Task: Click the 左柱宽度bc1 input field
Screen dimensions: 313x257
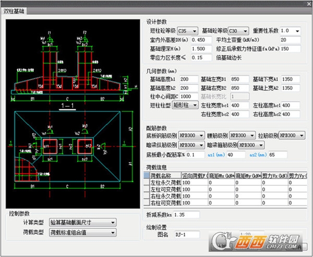Action: pyautogui.click(x=240, y=105)
